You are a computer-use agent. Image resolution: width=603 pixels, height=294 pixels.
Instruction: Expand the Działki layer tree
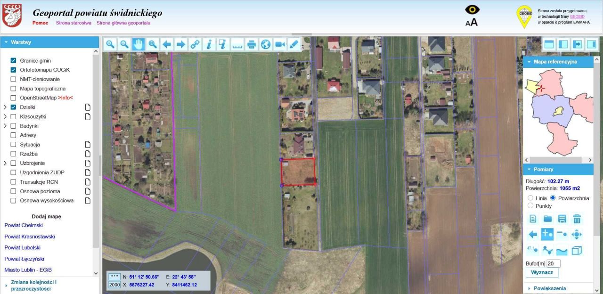pos(5,107)
